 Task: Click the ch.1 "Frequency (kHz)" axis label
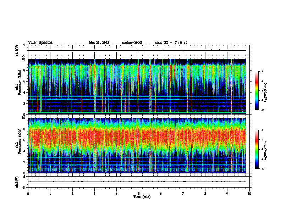(x=20, y=82)
